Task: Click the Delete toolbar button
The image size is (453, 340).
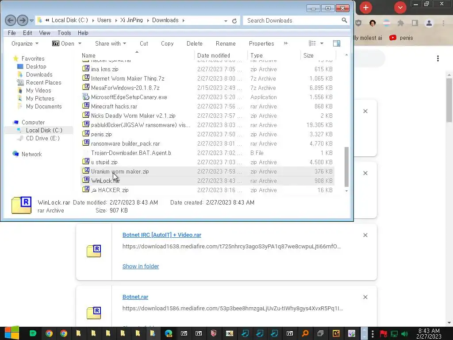Action: 195,44
